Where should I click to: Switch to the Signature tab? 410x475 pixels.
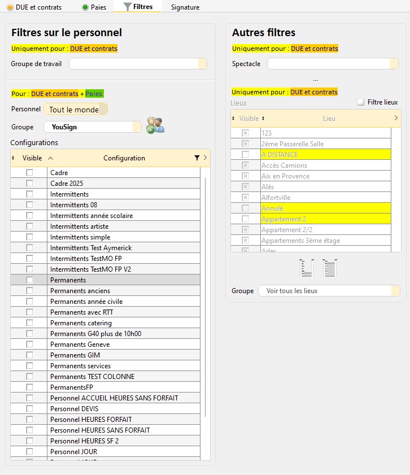click(x=185, y=7)
